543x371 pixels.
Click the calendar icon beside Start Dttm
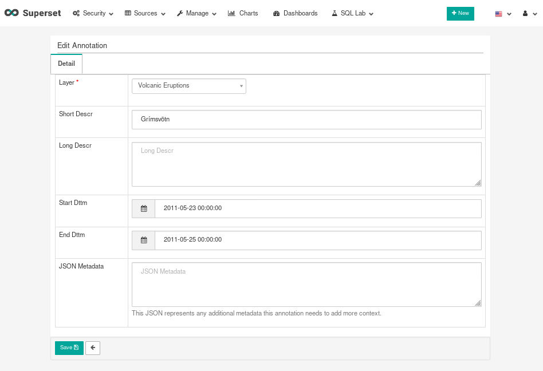[x=144, y=208]
